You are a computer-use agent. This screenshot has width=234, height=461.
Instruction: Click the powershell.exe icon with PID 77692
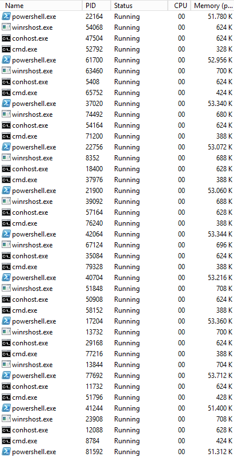click(6, 376)
